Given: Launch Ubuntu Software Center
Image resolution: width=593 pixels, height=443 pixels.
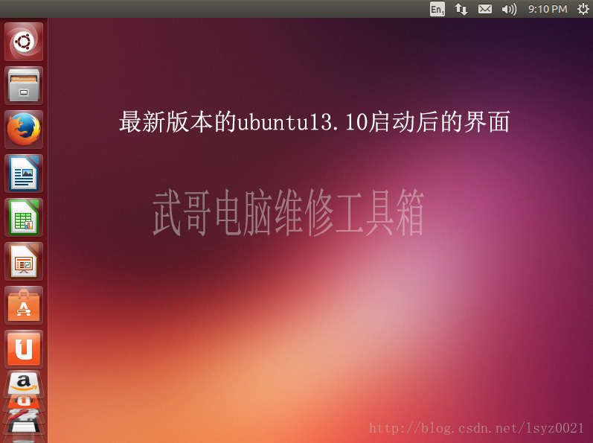Looking at the screenshot, I should pos(24,305).
